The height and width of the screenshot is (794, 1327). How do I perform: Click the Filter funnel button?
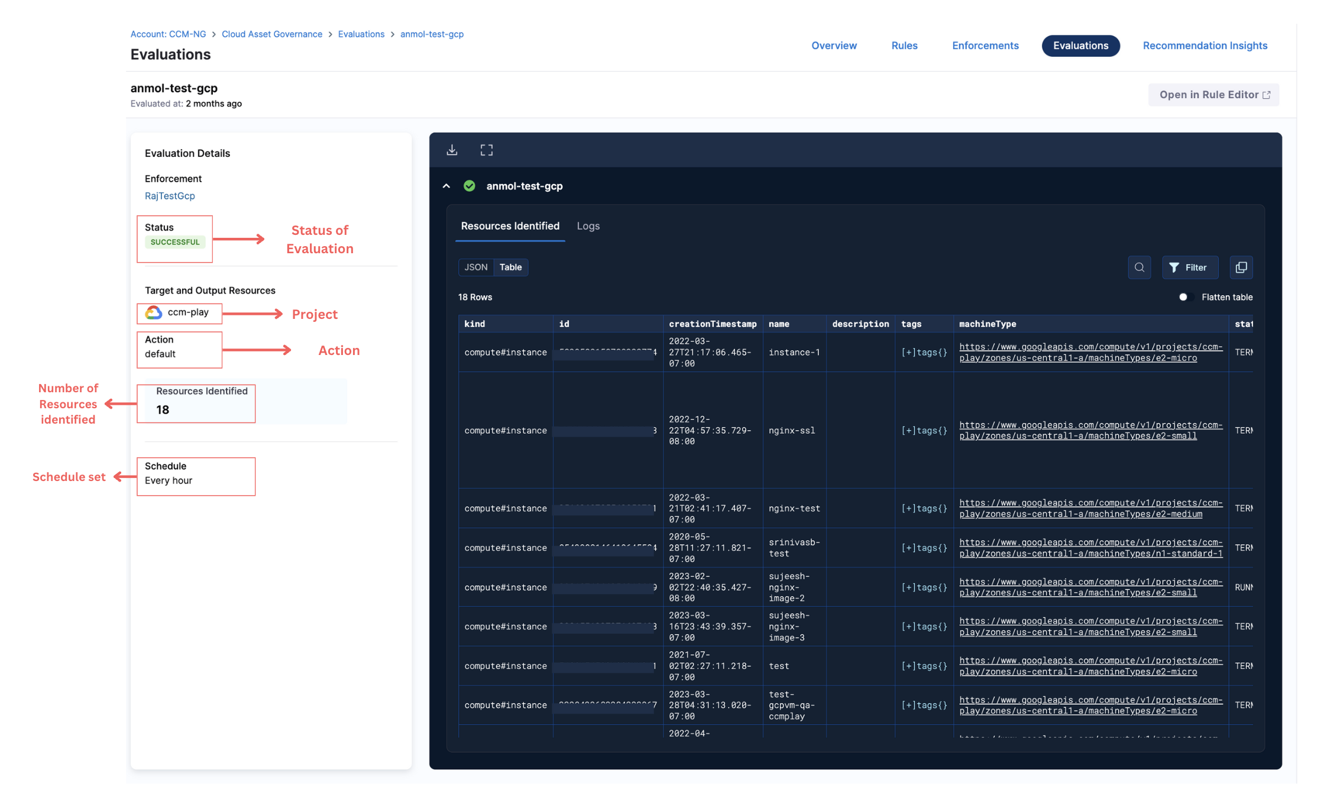(1189, 267)
